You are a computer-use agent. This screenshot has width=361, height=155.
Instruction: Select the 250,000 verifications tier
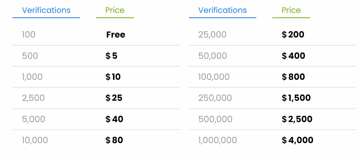coord(215,98)
